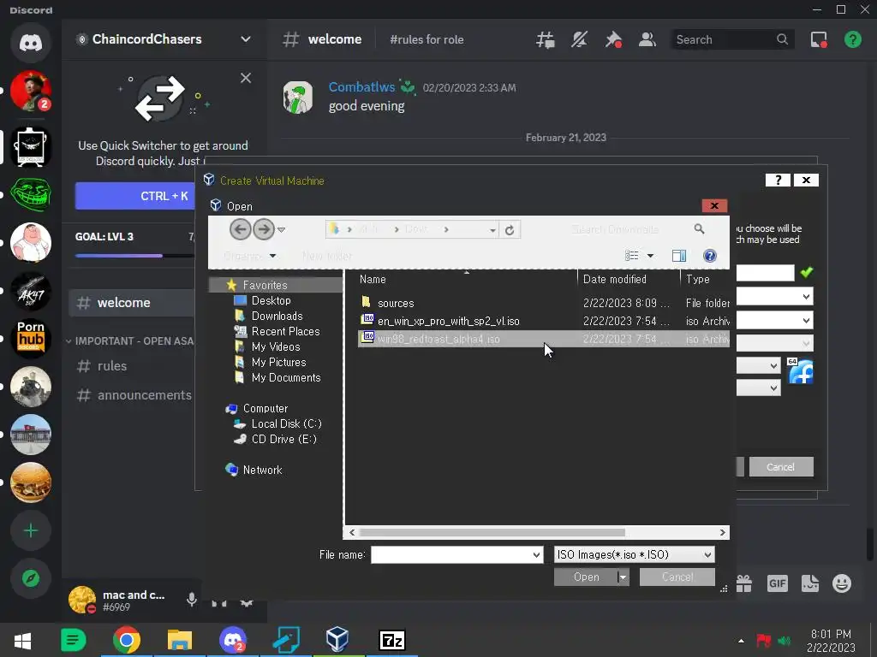The width and height of the screenshot is (877, 657).
Task: Click Add a Server plus icon
Action: click(31, 530)
